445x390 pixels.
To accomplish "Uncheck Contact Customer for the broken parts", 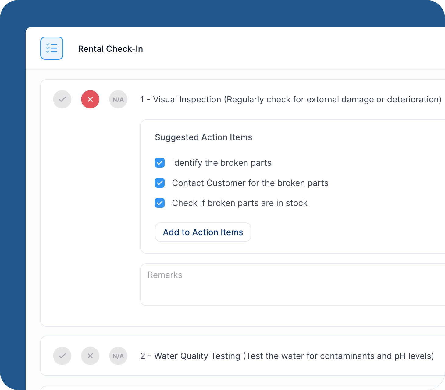I will (160, 183).
